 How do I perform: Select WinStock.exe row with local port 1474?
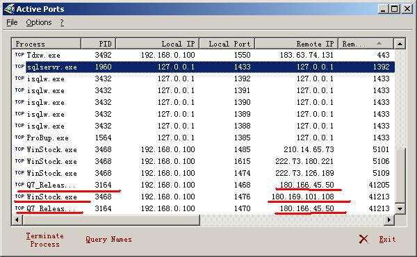[203, 173]
